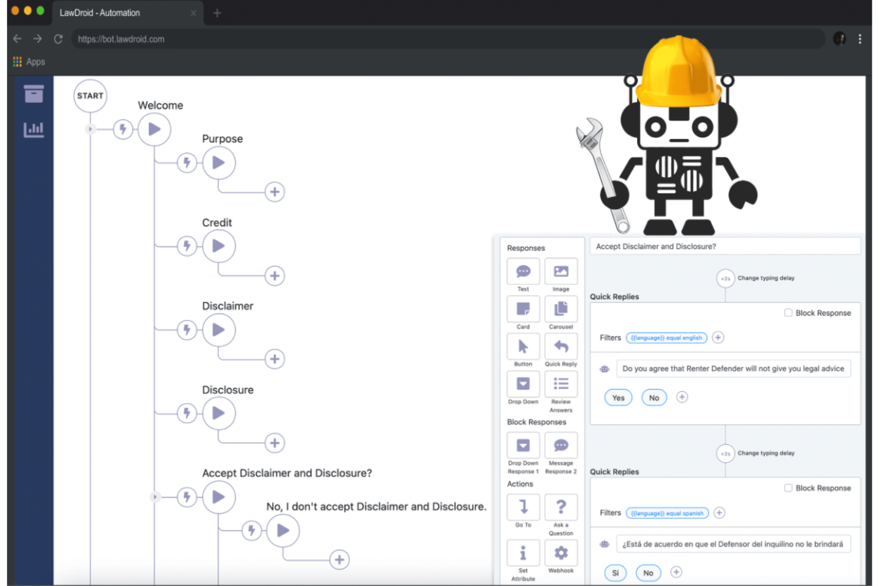Add a Go To action

click(523, 507)
